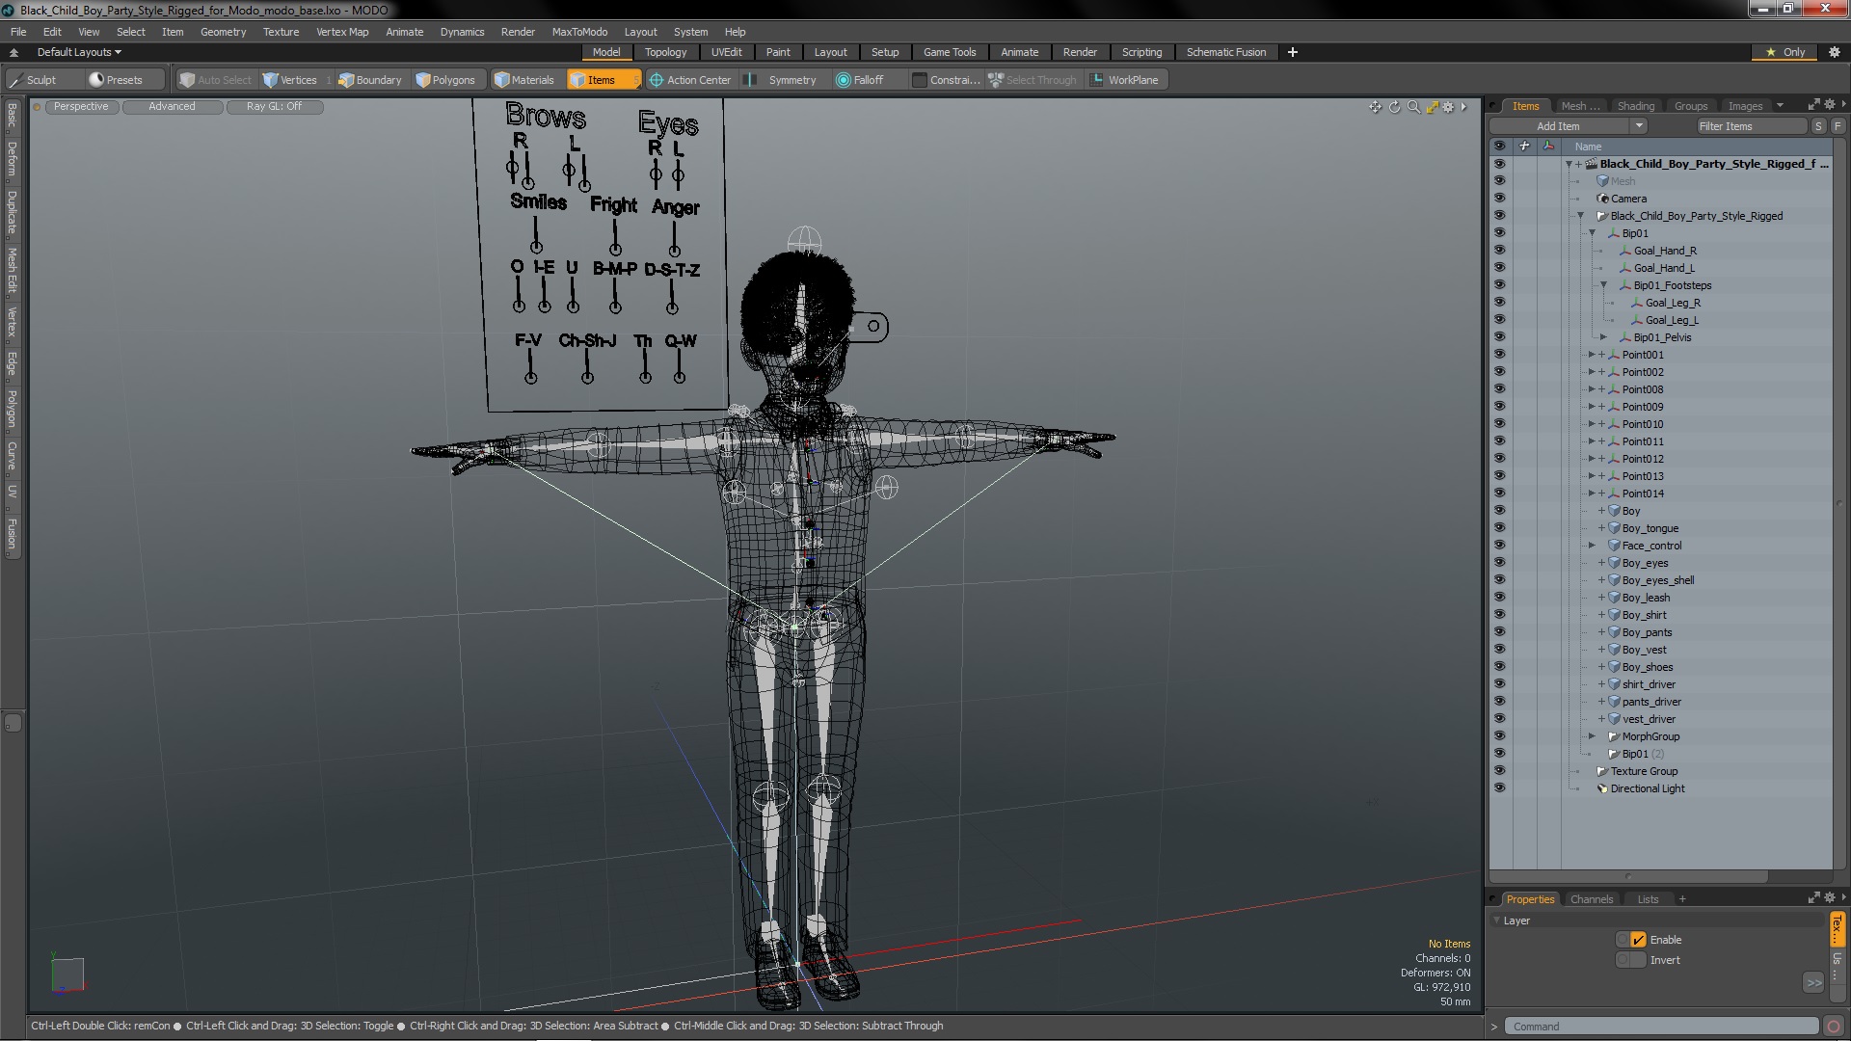Click the double-arrow expand button
The width and height of the screenshot is (1851, 1041).
click(1813, 983)
